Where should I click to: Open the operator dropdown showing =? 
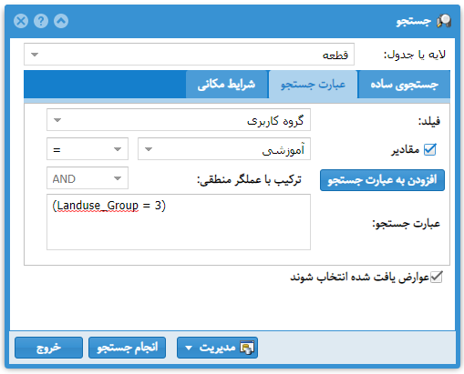88,149
